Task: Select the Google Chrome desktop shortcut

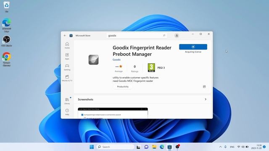Action: click(7, 59)
